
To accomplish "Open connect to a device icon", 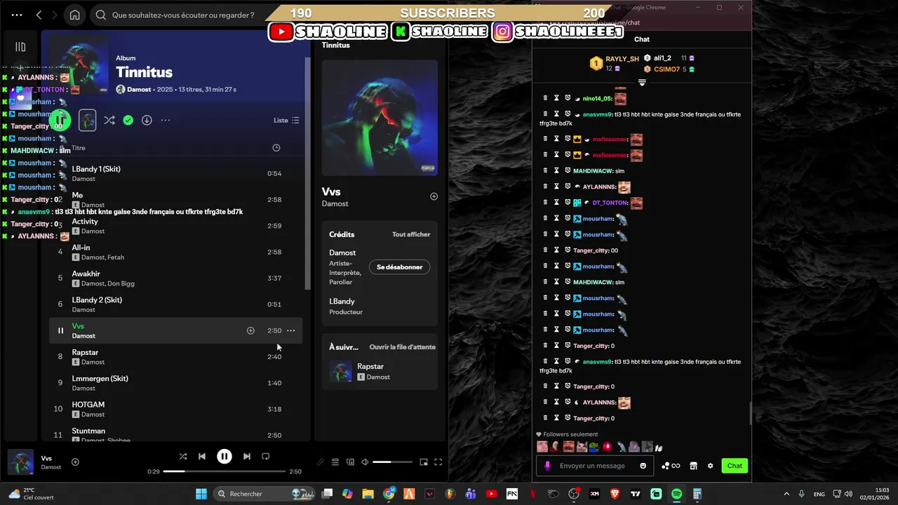I will (350, 462).
